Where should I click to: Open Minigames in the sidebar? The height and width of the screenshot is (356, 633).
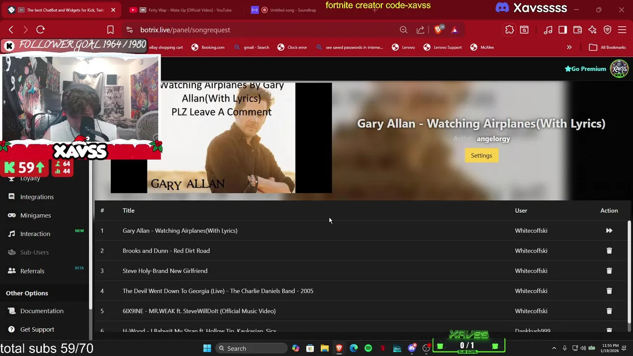point(36,215)
